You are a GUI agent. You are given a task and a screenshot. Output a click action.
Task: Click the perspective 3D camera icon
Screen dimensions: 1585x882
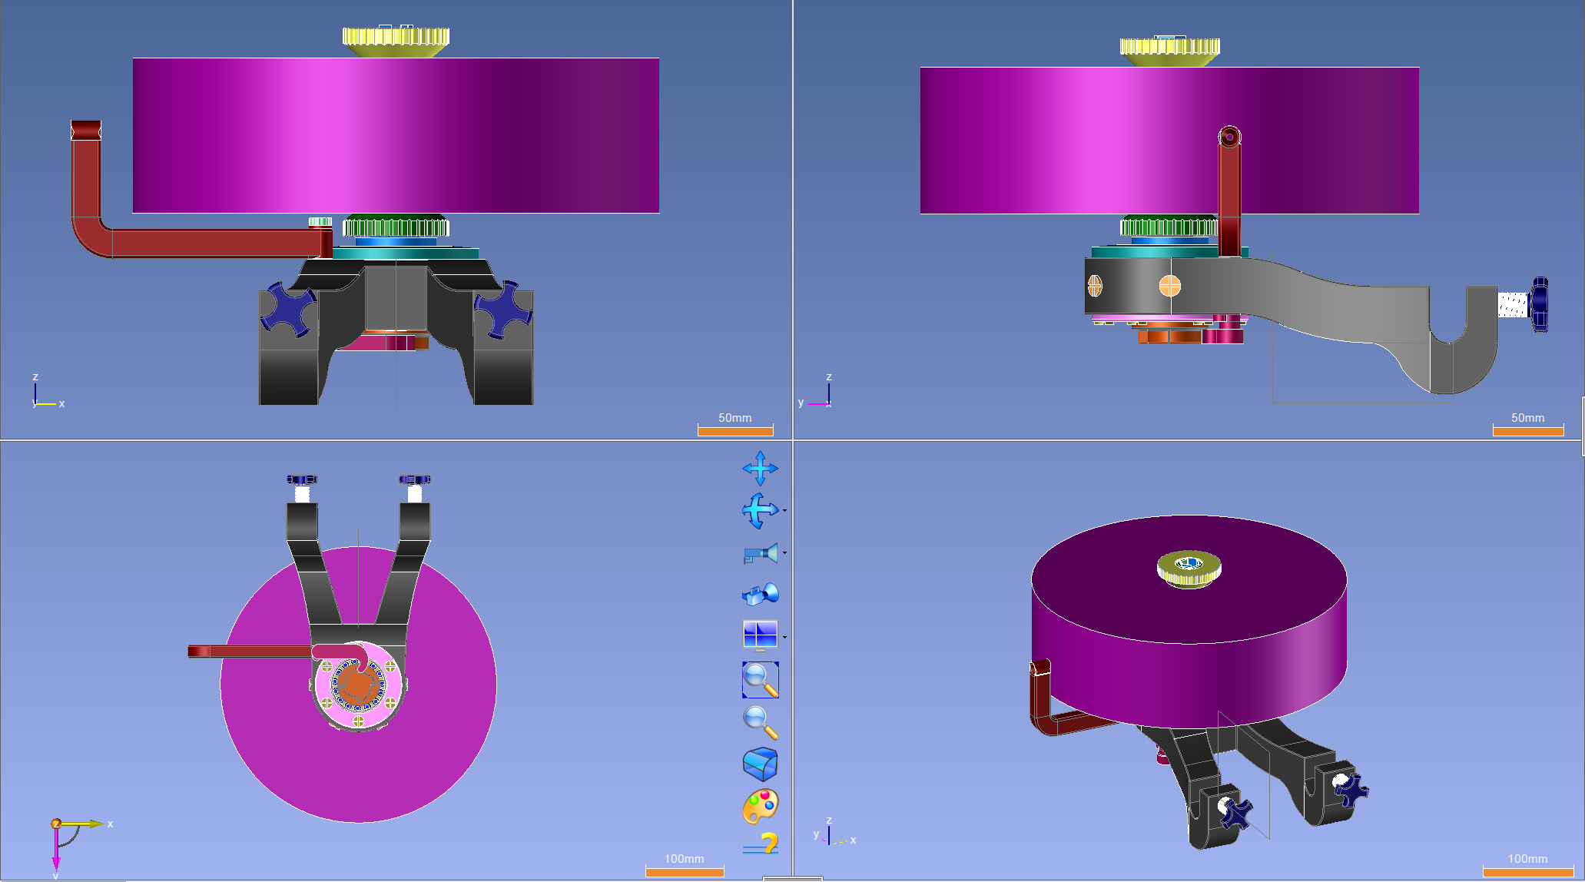point(760,595)
